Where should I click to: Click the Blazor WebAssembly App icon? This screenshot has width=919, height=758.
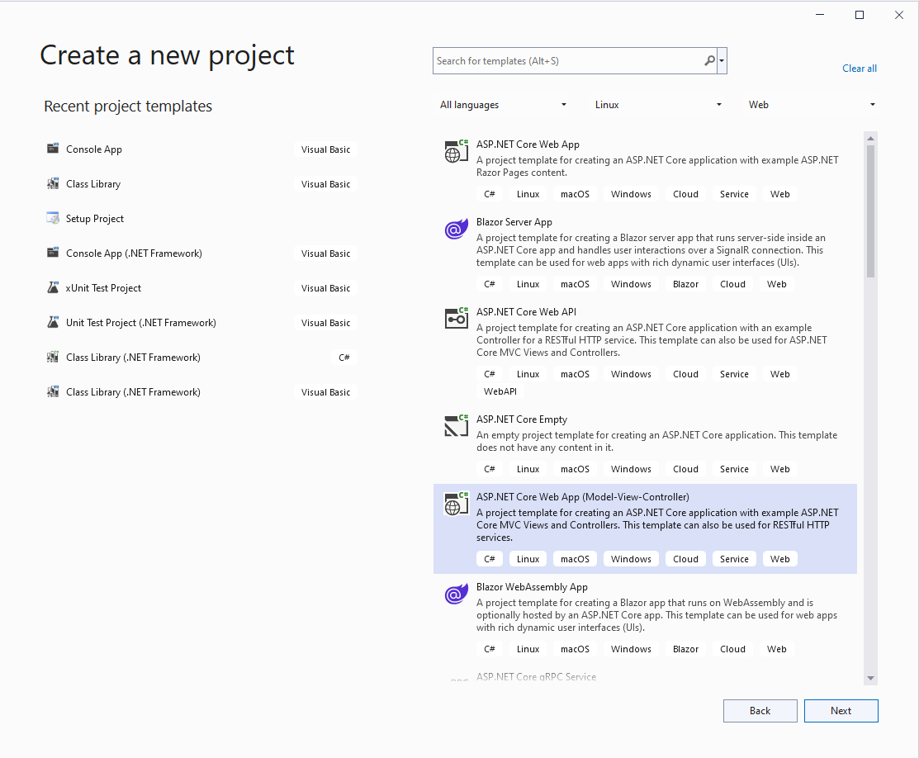456,594
